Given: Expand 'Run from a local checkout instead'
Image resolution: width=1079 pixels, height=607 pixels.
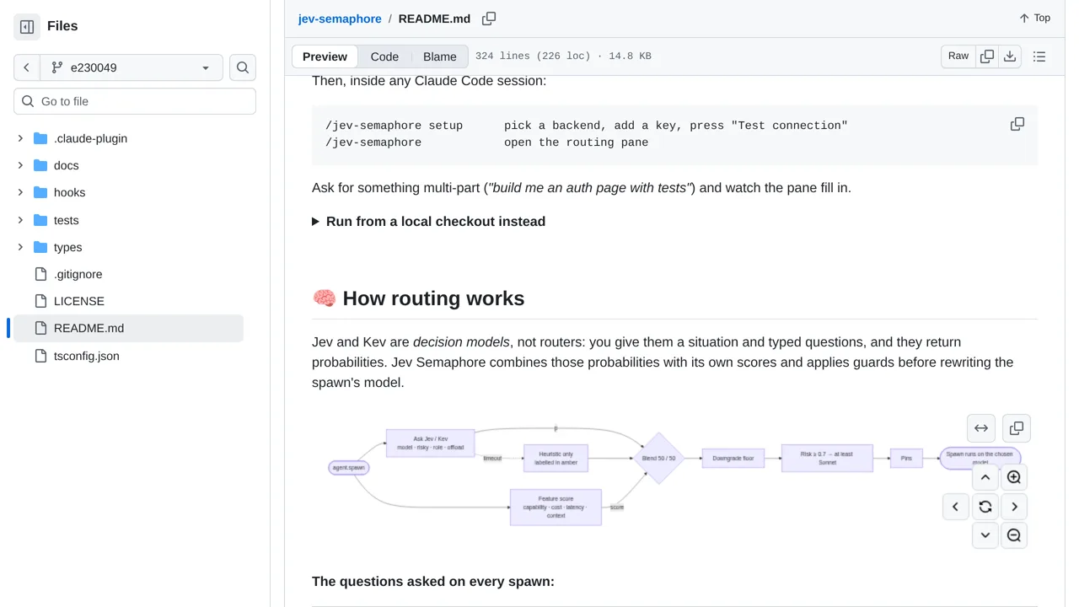Looking at the screenshot, I should (x=428, y=221).
